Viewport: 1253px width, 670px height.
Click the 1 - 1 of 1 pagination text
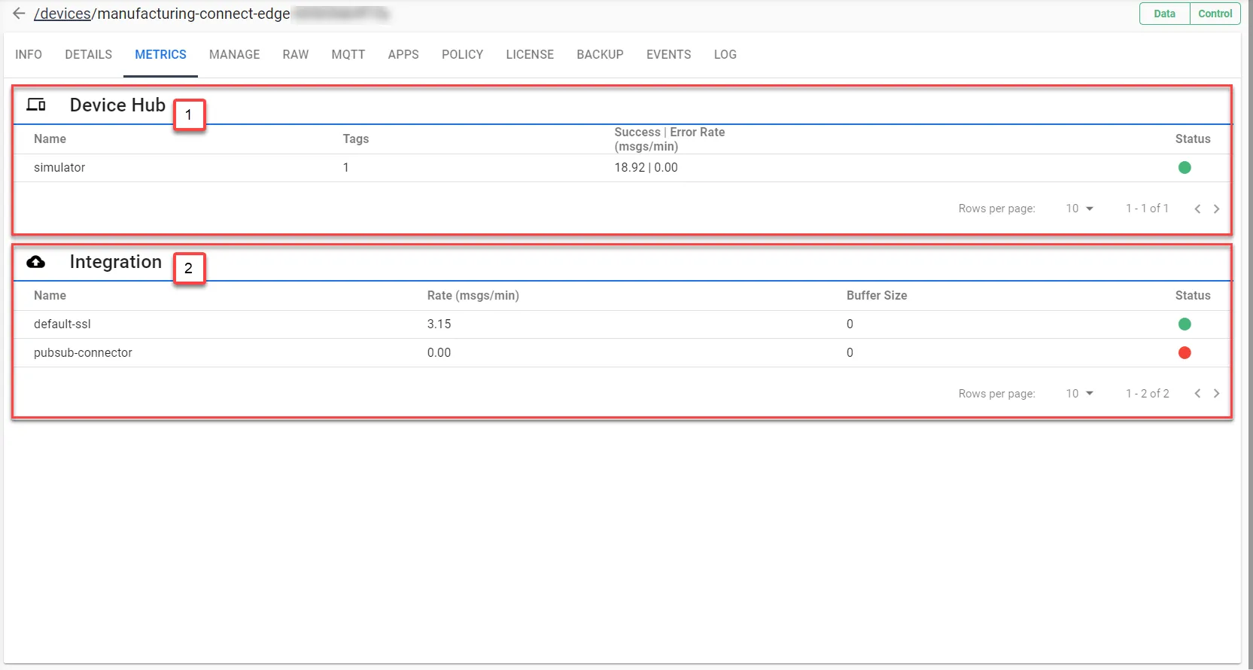[1148, 209]
